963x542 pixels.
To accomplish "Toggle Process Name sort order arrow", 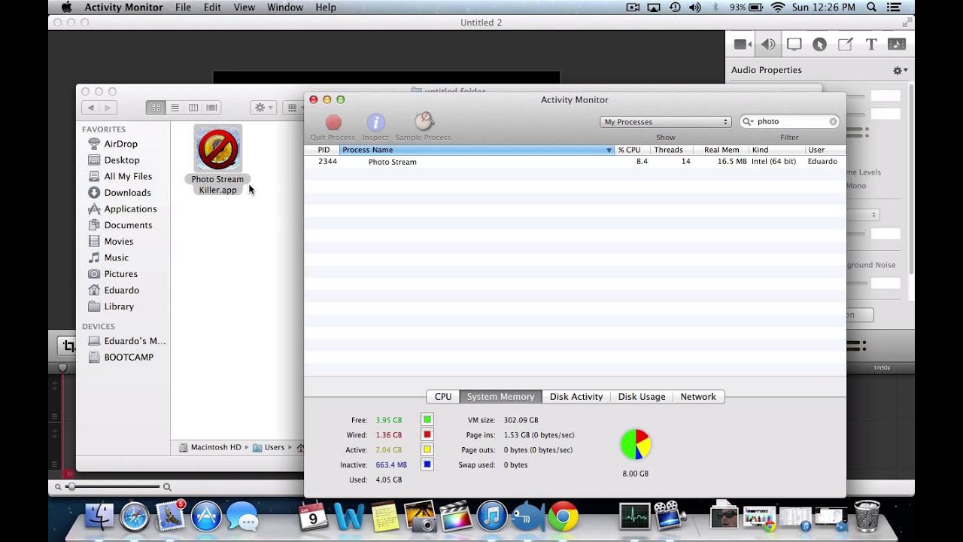I will click(609, 150).
